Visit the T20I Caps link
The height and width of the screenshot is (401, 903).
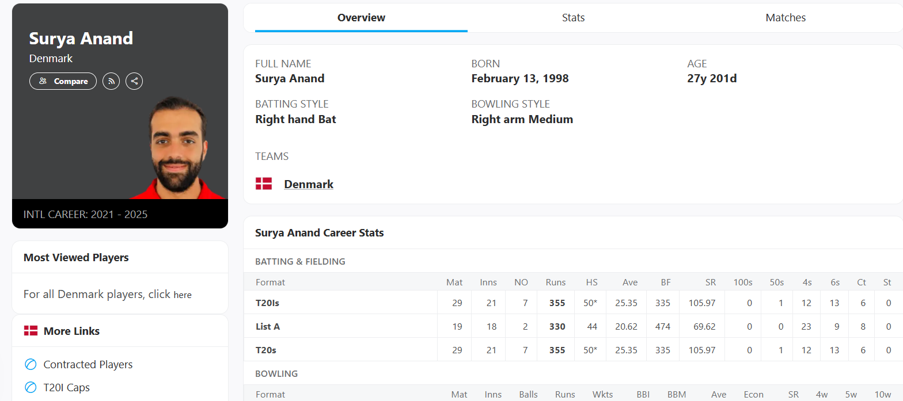67,387
